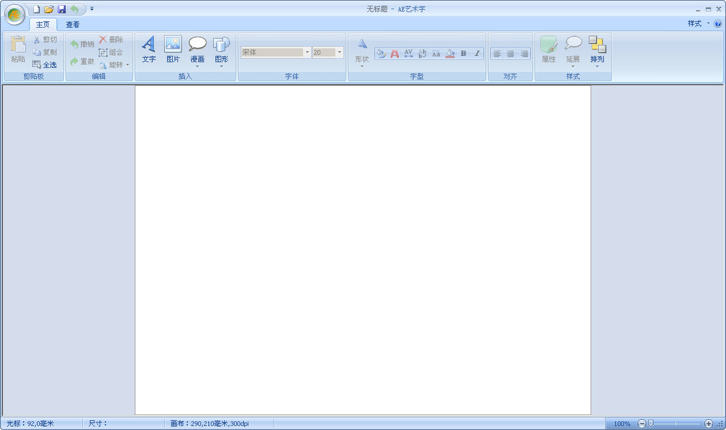Click the 全选 select all icon
This screenshot has height=430, width=726.
(x=44, y=65)
